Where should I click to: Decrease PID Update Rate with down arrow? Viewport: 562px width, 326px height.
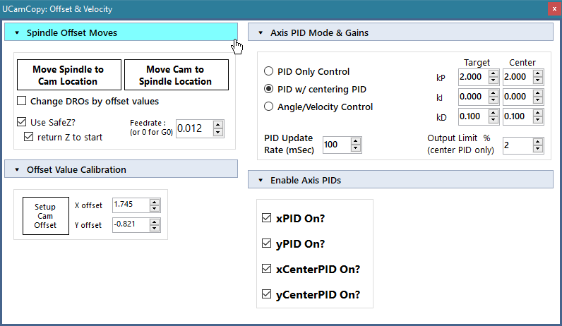click(x=356, y=148)
